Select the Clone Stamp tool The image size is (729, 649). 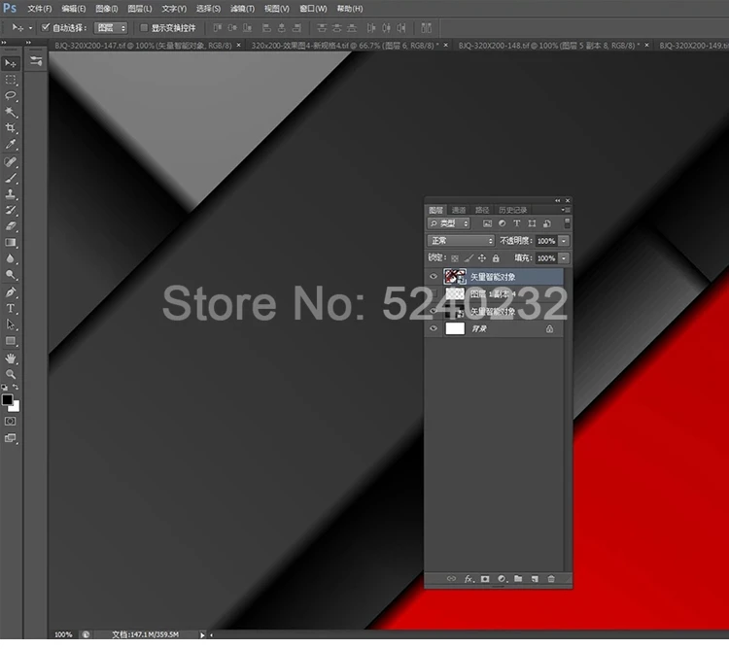pos(11,193)
